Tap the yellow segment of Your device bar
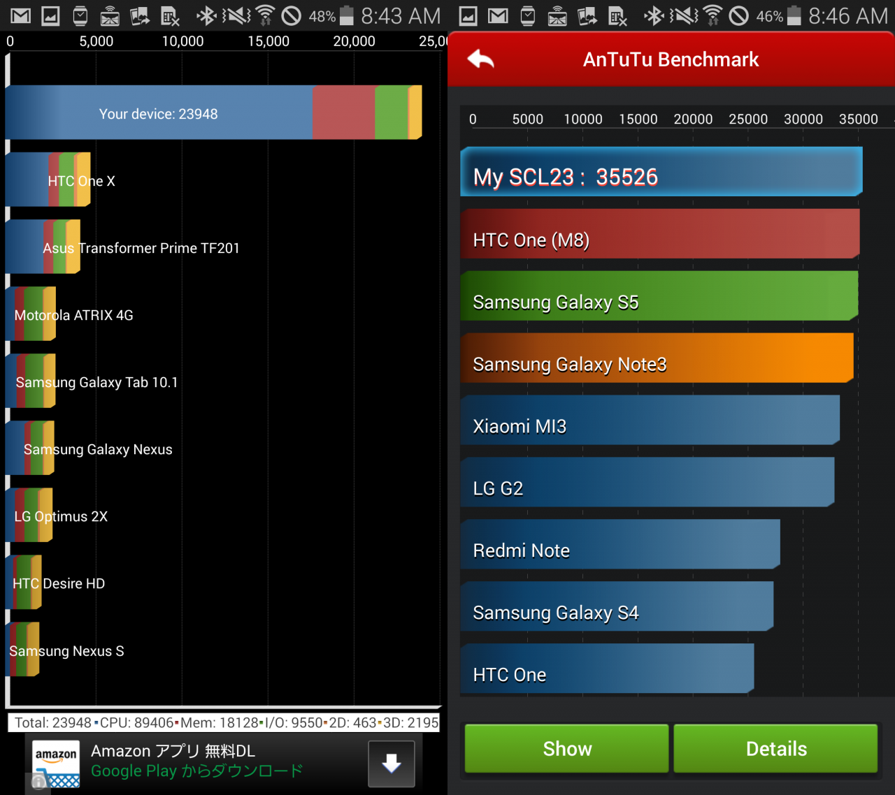This screenshot has height=795, width=895. coord(415,112)
